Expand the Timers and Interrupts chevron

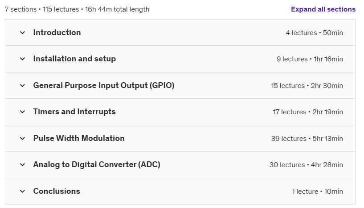tap(22, 112)
